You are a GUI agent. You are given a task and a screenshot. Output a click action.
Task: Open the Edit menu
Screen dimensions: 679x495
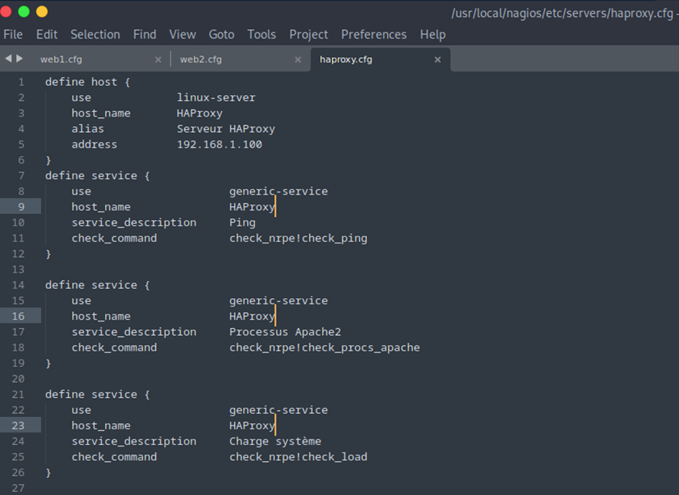pos(47,35)
